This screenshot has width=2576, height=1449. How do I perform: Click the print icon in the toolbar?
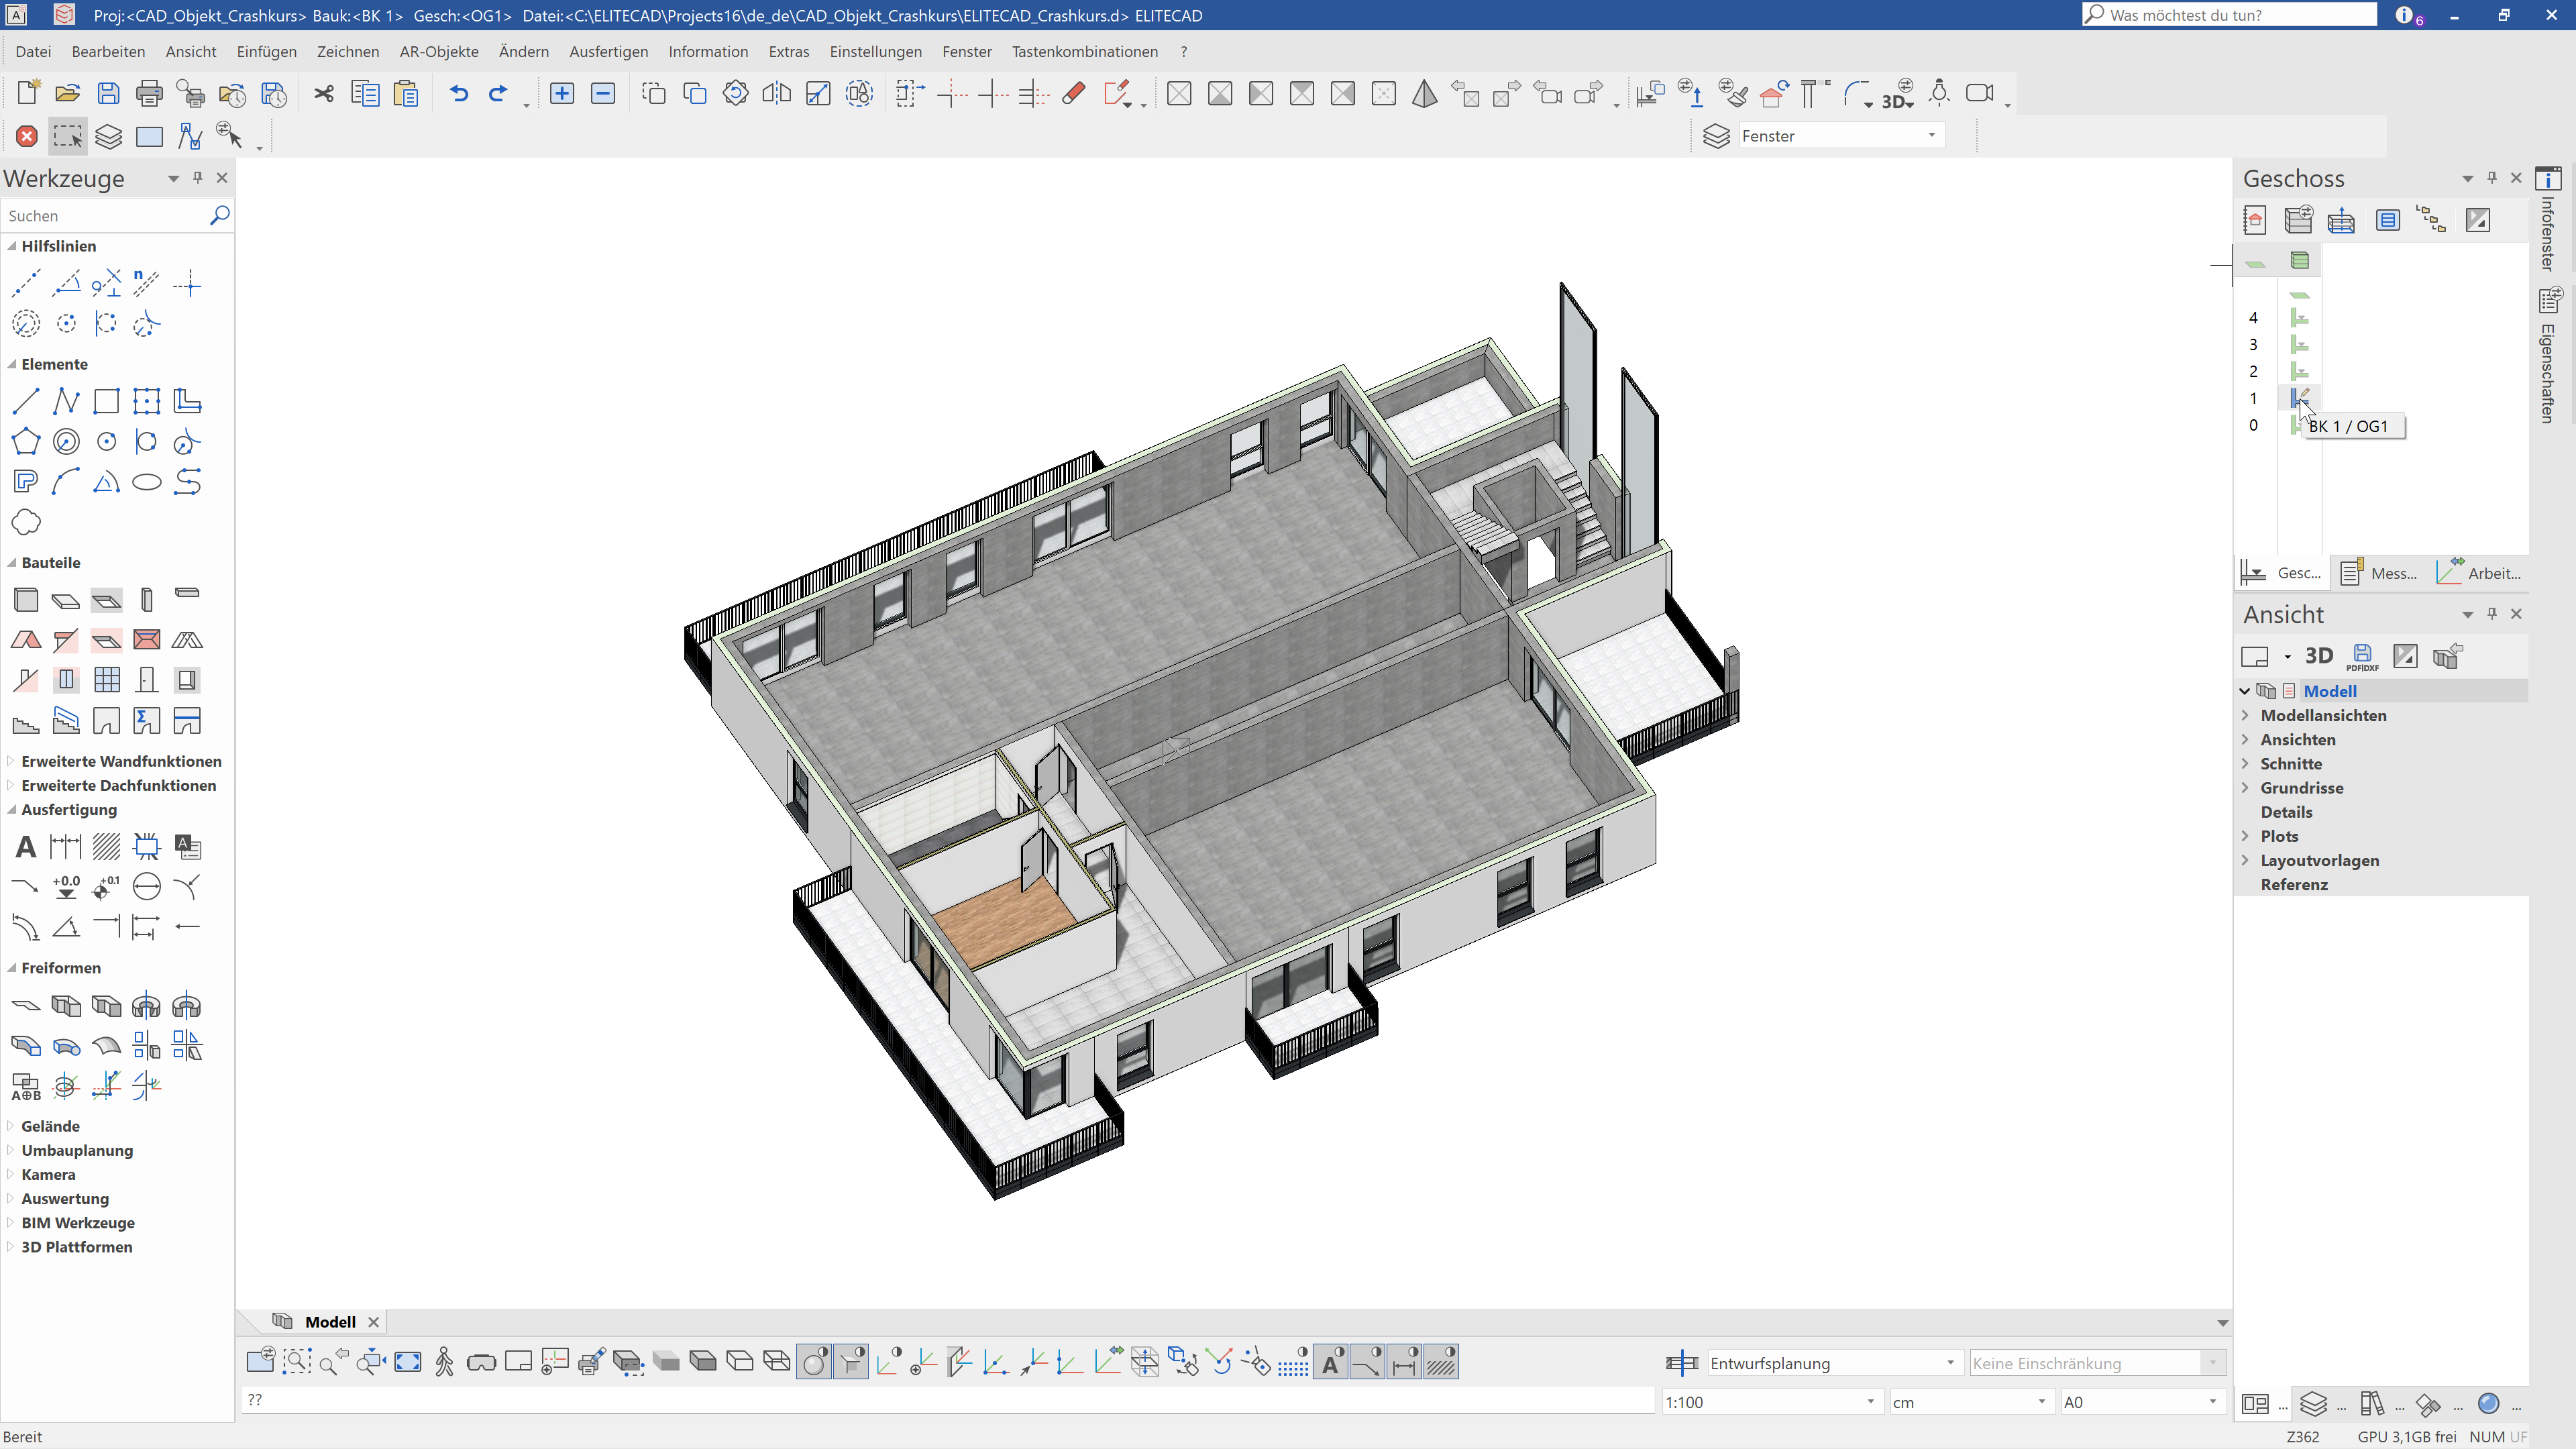click(x=149, y=94)
